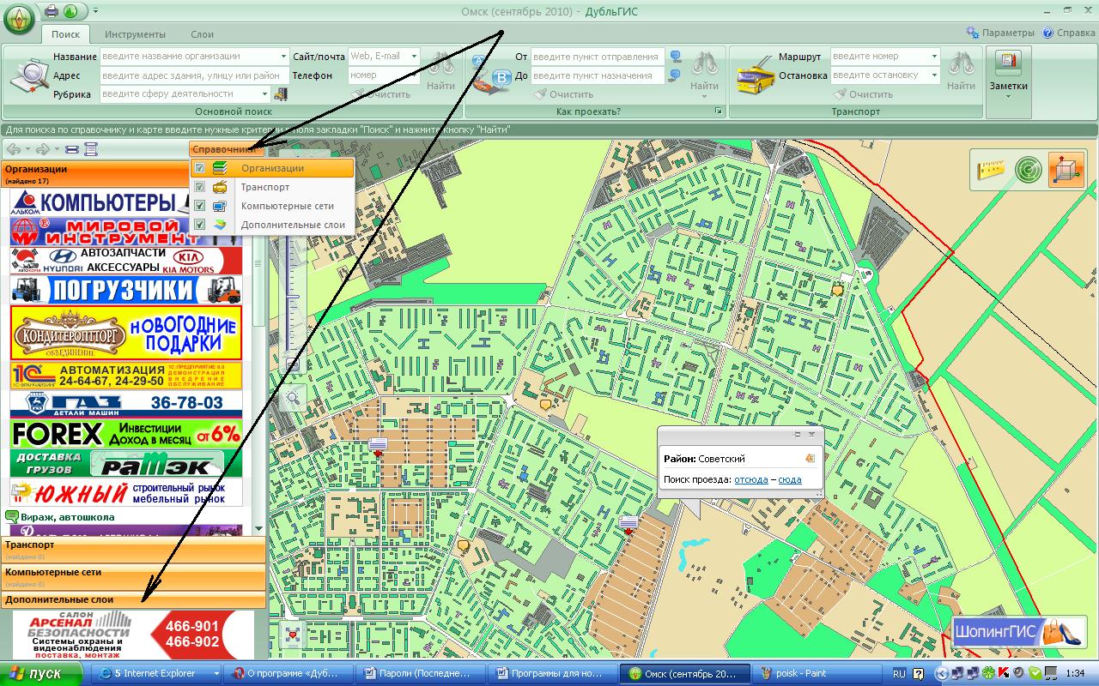Expand the Дополнительные слои panel header in sidebar
The image size is (1099, 686).
133,599
